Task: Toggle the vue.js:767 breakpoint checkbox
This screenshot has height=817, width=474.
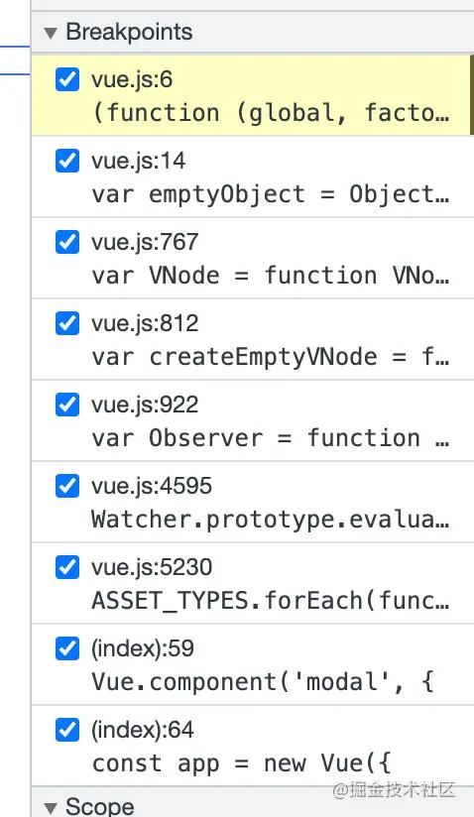Action: tap(67, 242)
